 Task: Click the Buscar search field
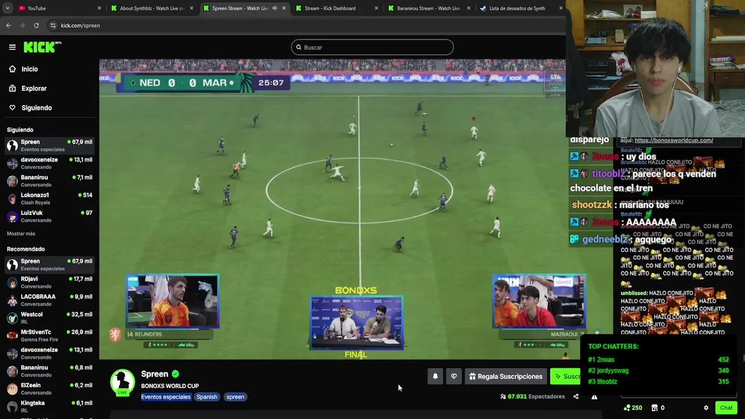click(372, 47)
